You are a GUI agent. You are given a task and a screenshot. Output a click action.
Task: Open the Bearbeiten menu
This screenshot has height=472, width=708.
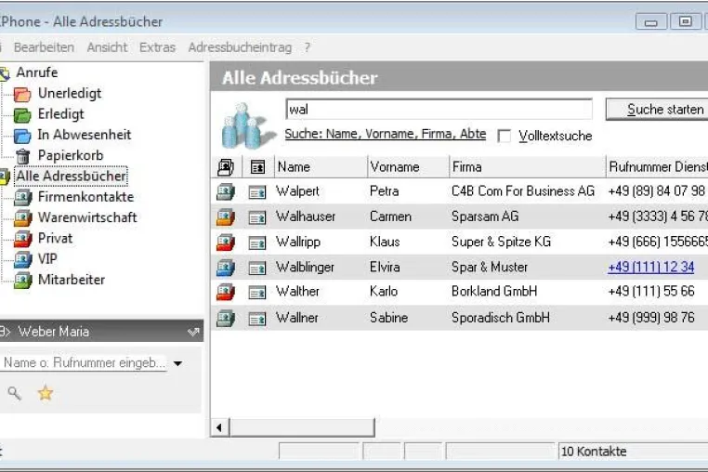tap(44, 47)
